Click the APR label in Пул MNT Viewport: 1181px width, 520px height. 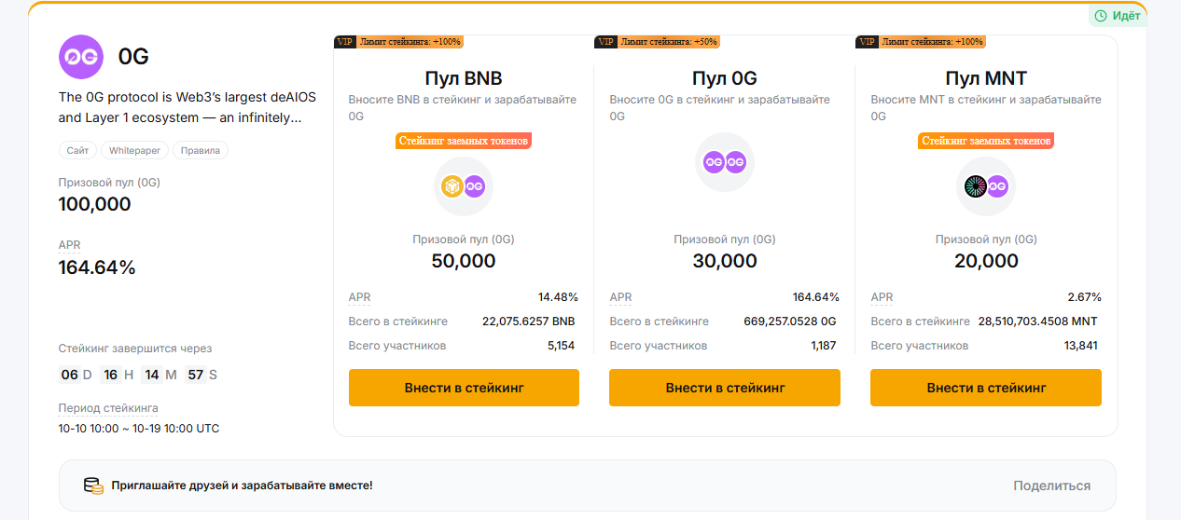[882, 297]
